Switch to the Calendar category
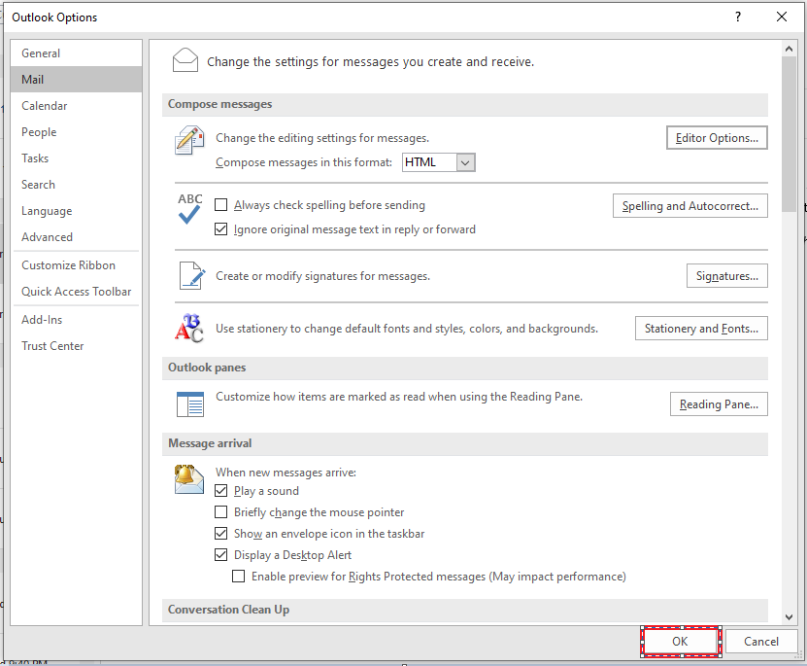807x666 pixels. click(47, 105)
